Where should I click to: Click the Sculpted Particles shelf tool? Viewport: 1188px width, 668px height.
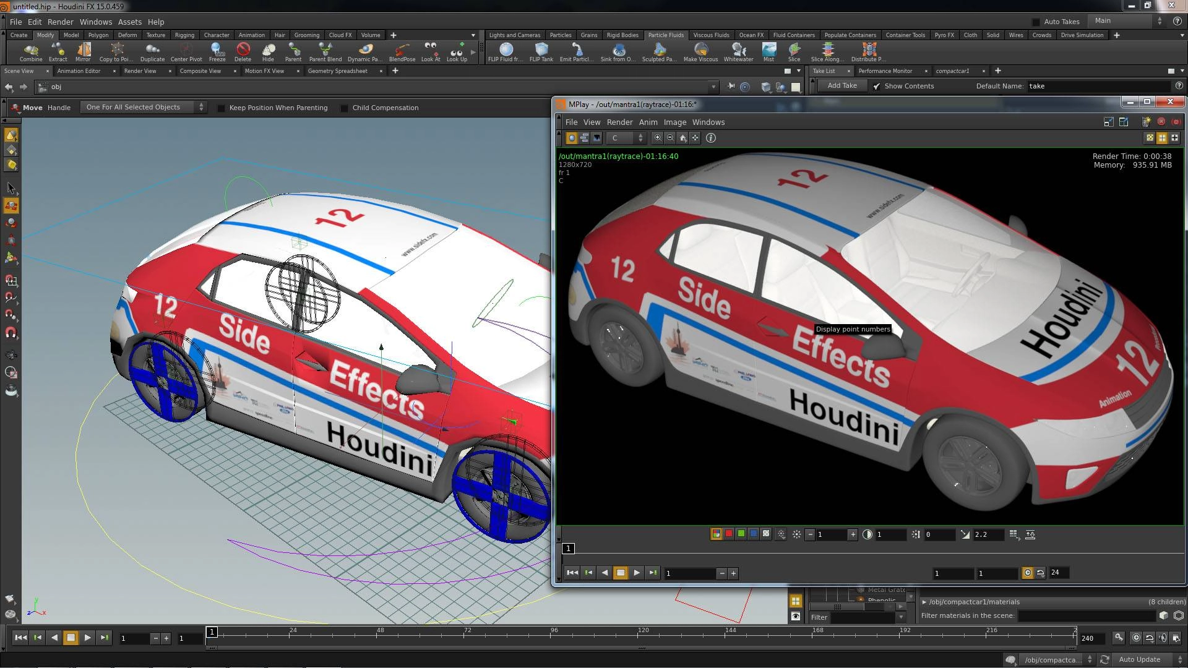pos(659,52)
